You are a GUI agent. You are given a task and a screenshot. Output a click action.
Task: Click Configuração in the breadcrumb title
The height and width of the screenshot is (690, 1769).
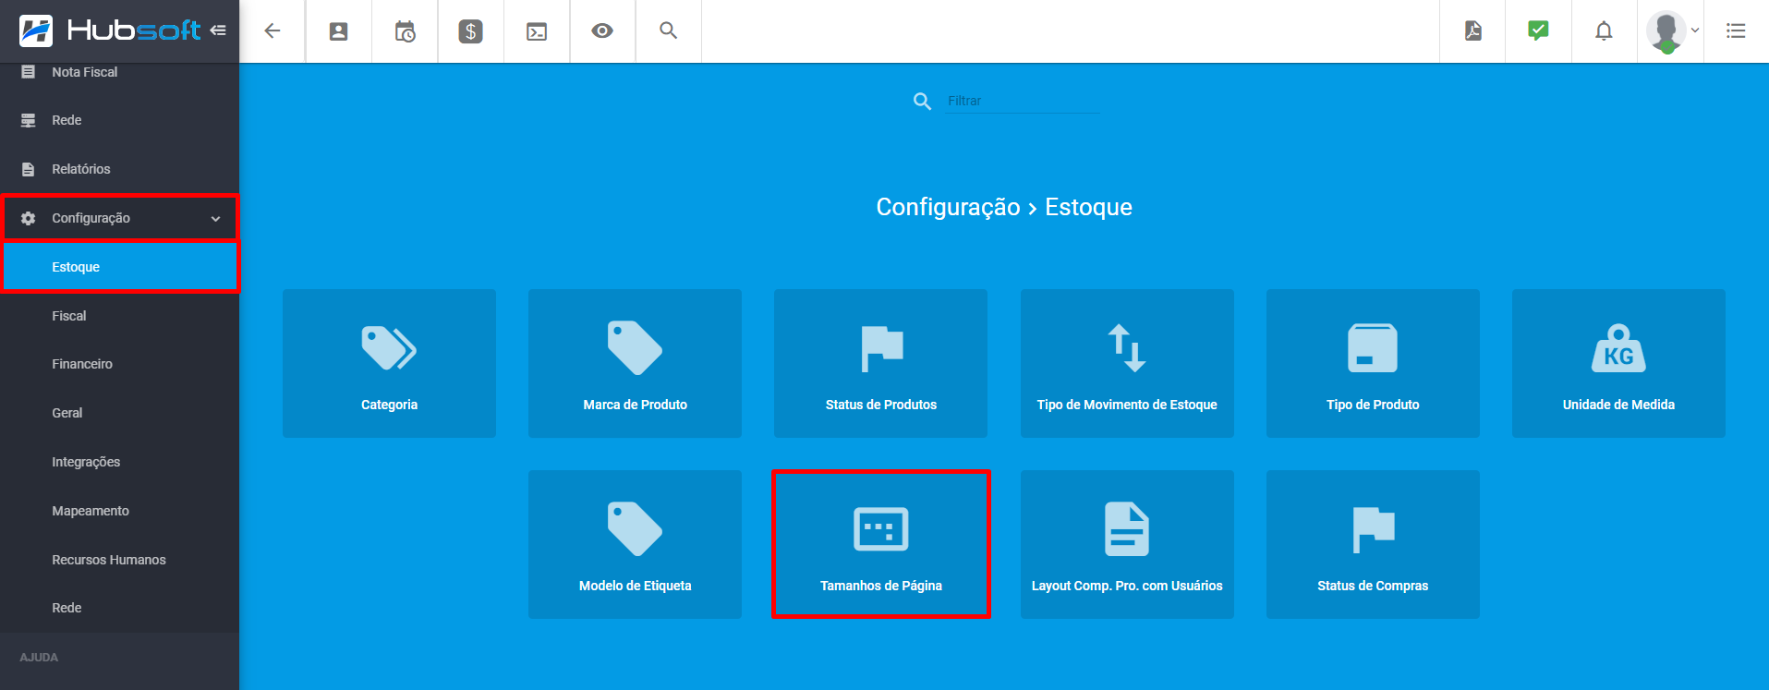click(x=948, y=207)
